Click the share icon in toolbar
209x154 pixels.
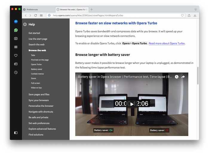(x=189, y=15)
